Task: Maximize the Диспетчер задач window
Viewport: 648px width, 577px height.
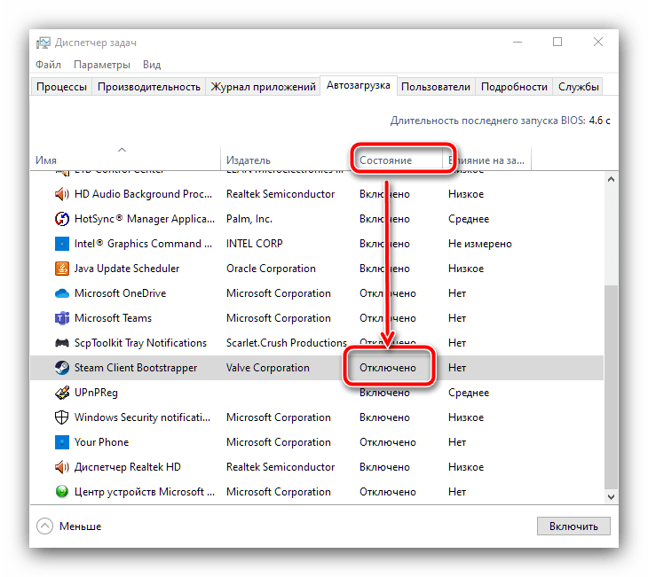Action: click(x=557, y=42)
